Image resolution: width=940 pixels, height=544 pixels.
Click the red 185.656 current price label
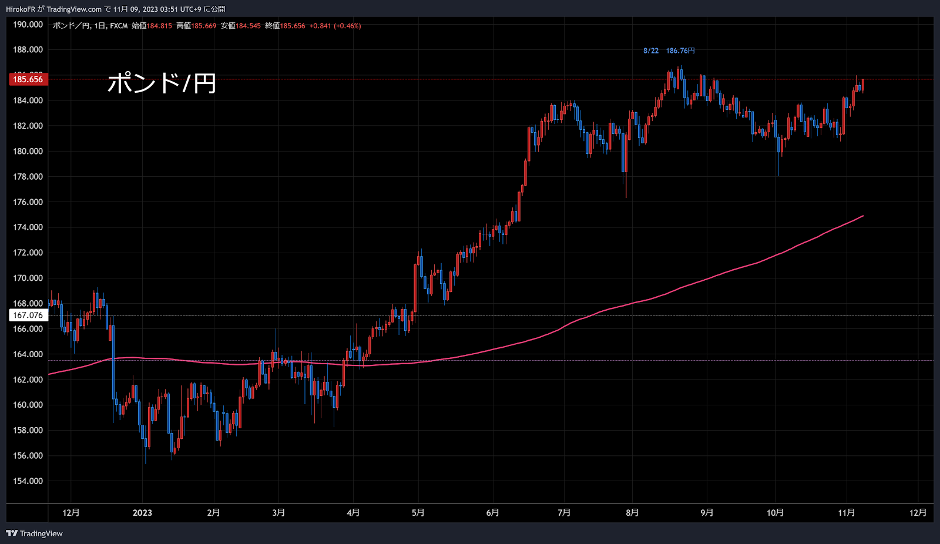tap(28, 79)
